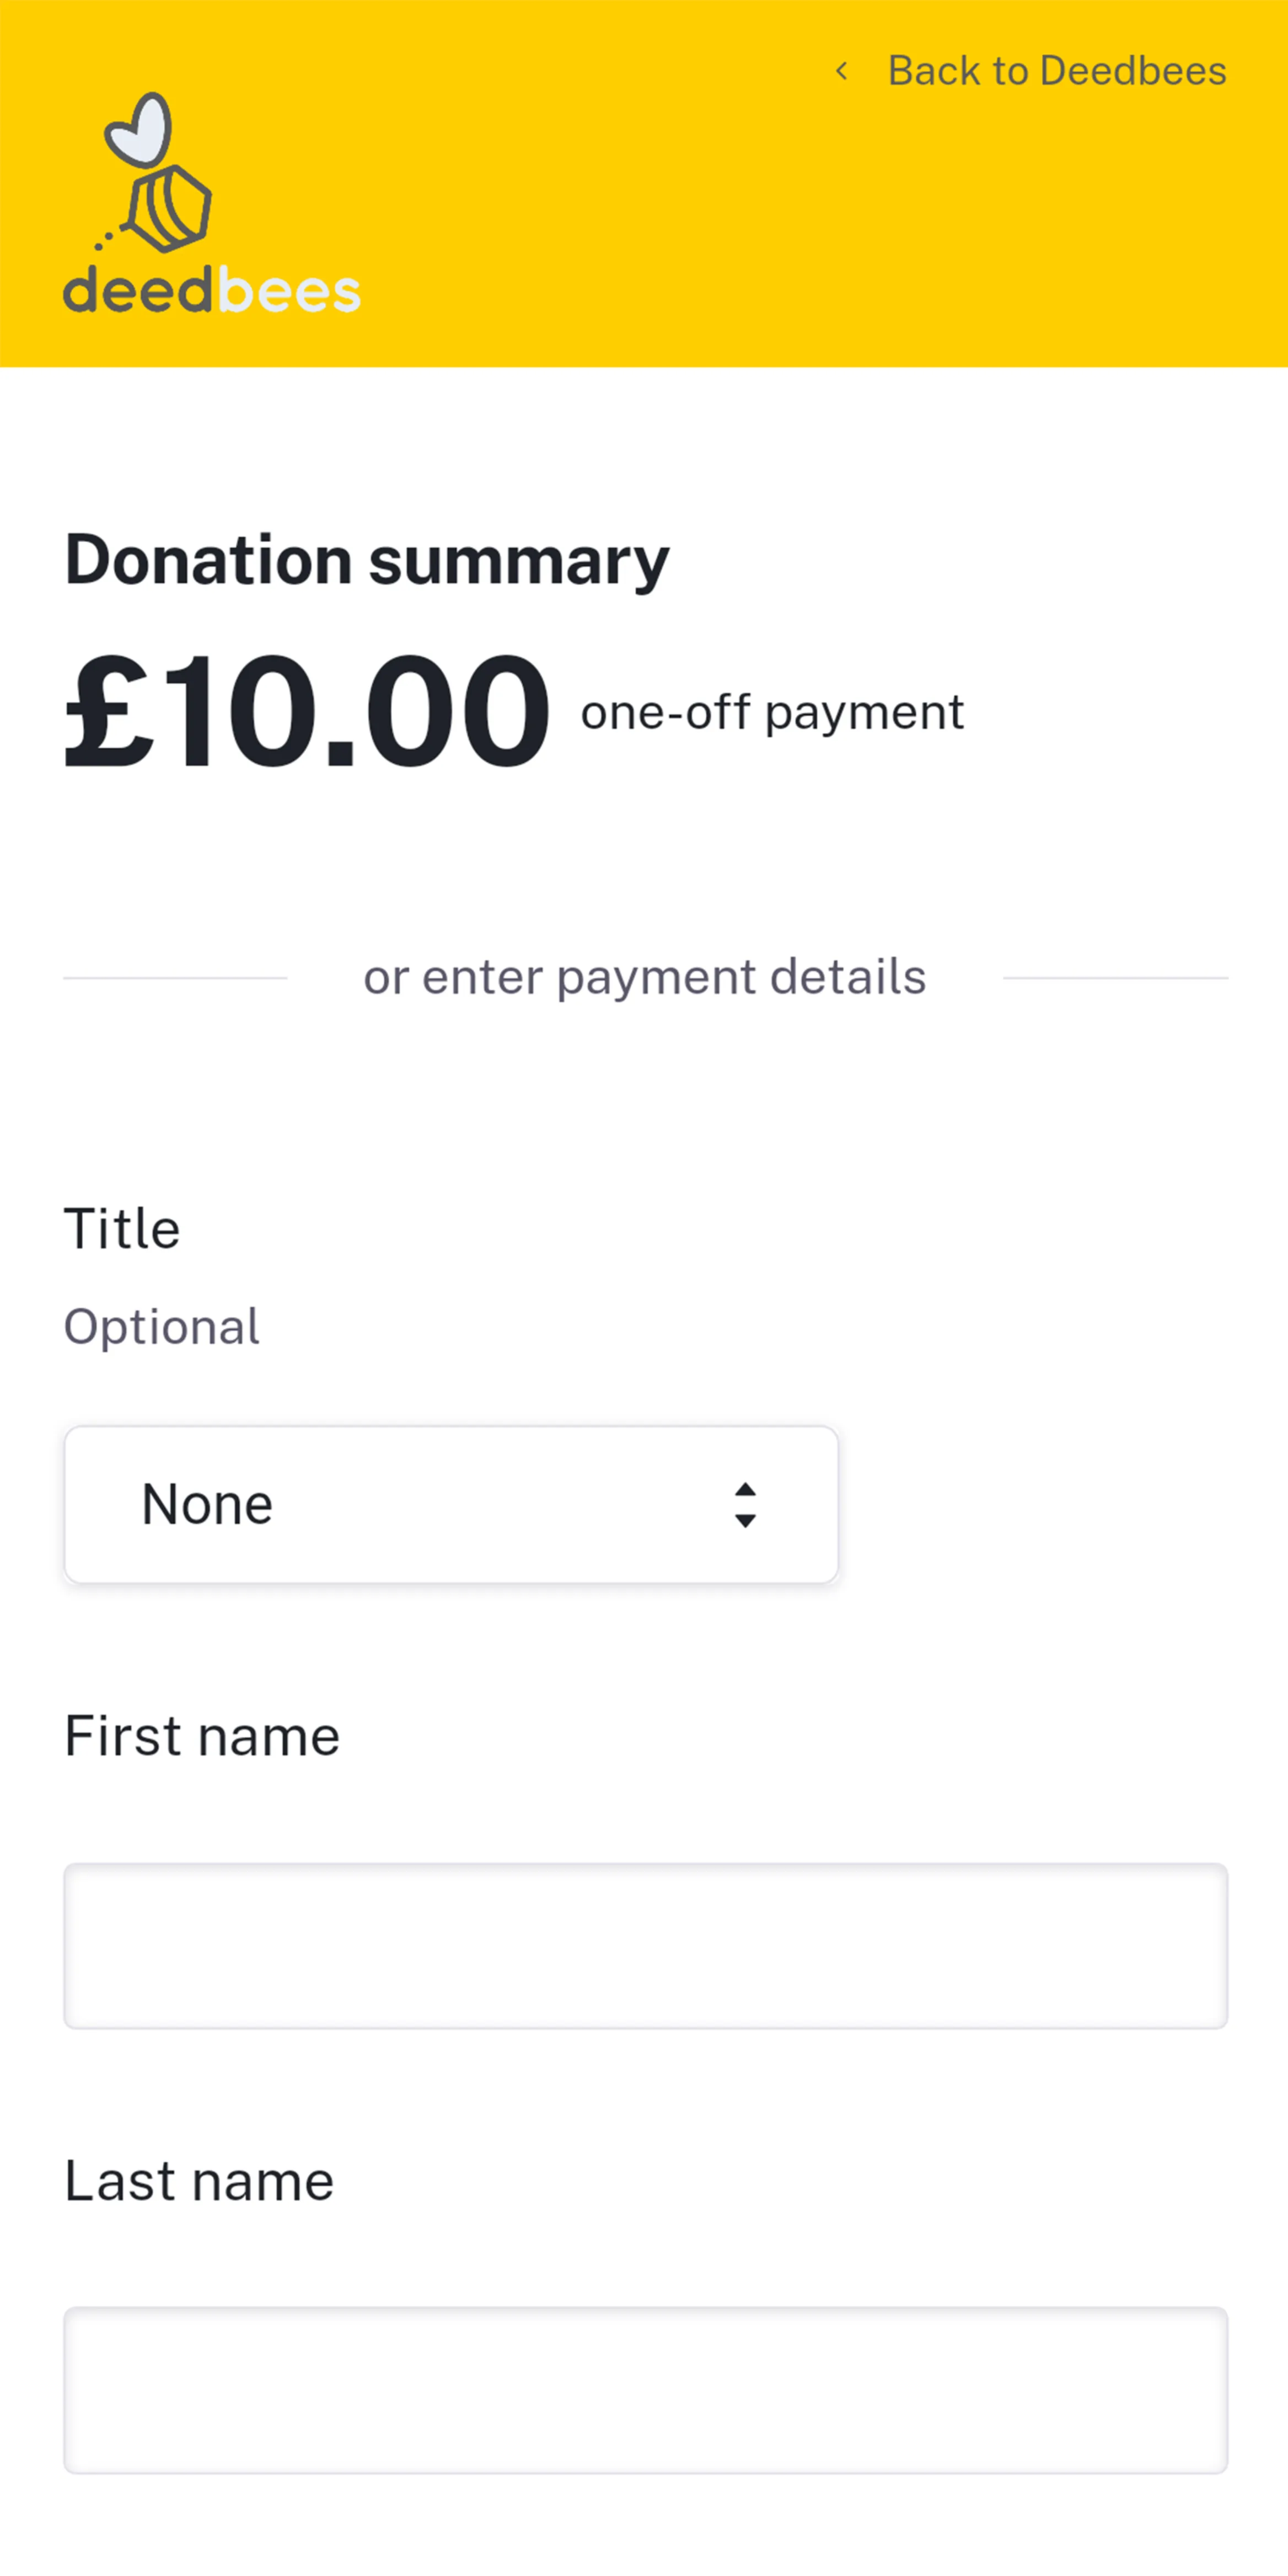This screenshot has height=2576, width=1288.
Task: Click the Donation summary heading
Action: point(367,560)
